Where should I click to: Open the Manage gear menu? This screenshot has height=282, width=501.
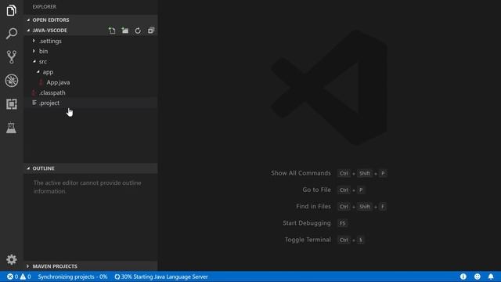pyautogui.click(x=12, y=259)
